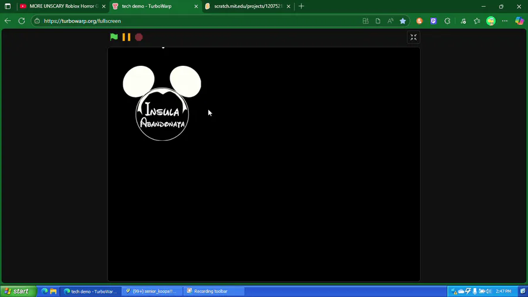
Task: View site information lock icon
Action: (x=37, y=21)
